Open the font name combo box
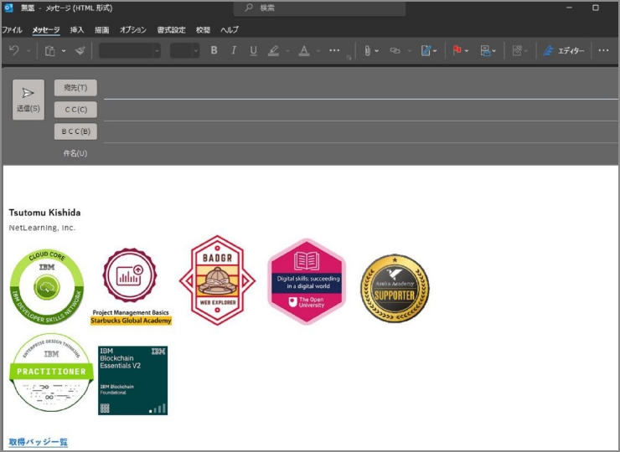The width and height of the screenshot is (620, 452). coord(130,50)
